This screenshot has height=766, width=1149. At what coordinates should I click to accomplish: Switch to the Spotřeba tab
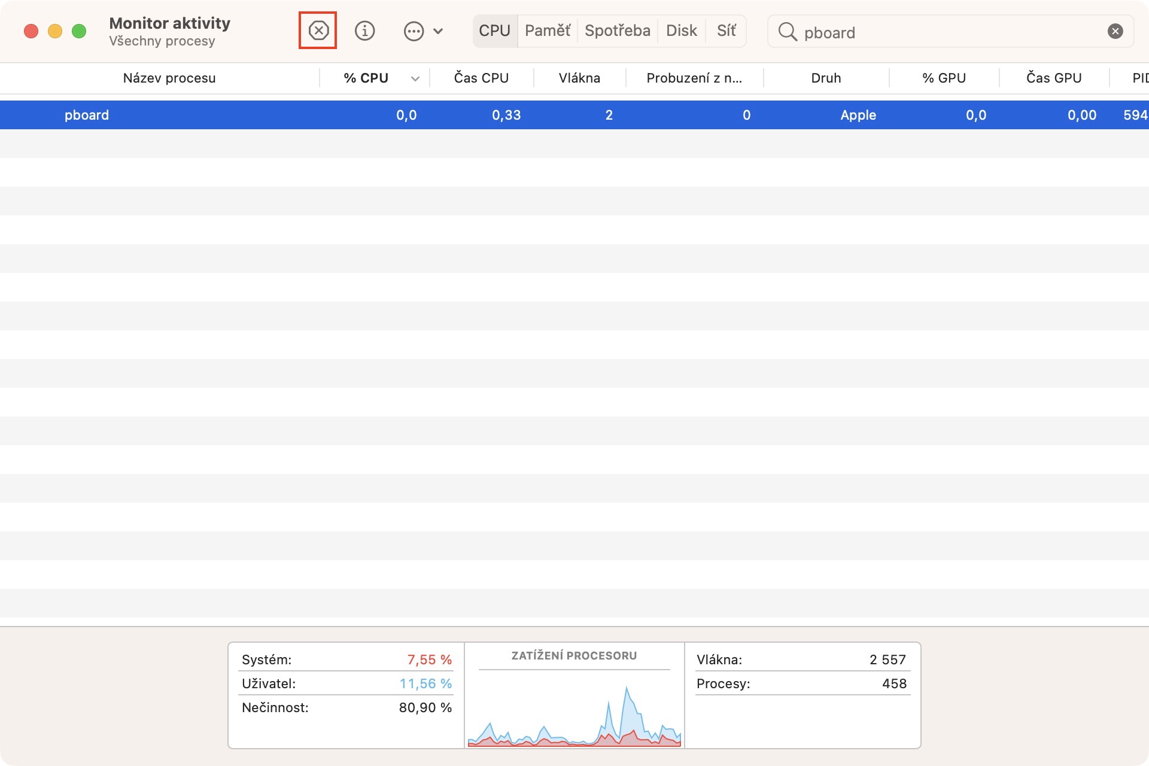pos(617,31)
